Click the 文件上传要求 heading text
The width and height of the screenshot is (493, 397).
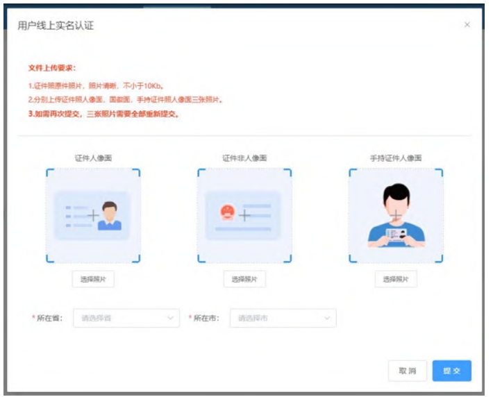52,68
